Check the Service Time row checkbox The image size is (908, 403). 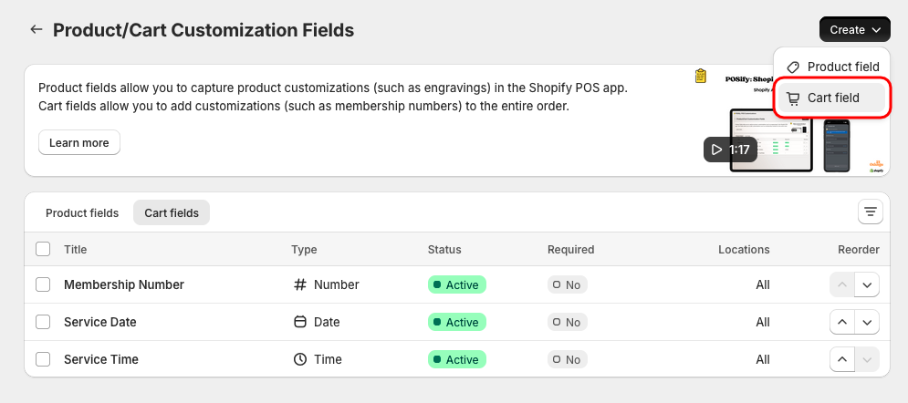[43, 359]
